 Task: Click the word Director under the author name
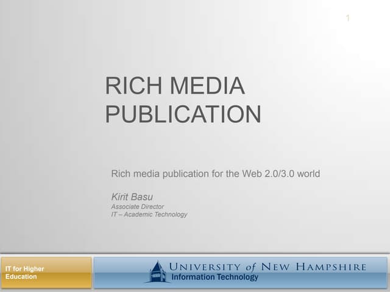[x=152, y=206]
